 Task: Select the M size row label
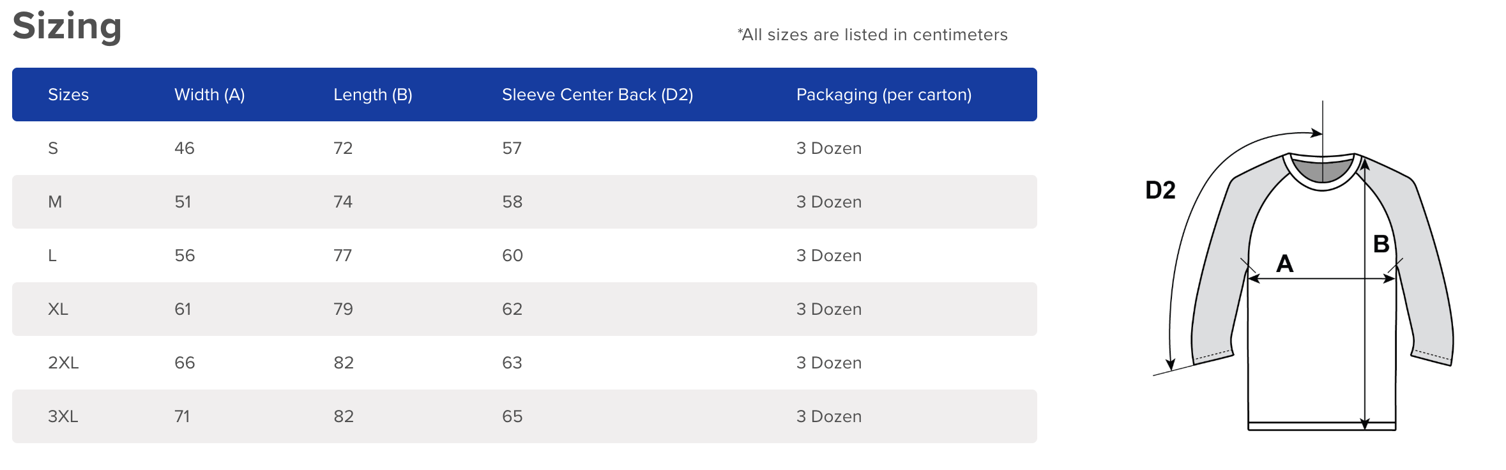[55, 202]
